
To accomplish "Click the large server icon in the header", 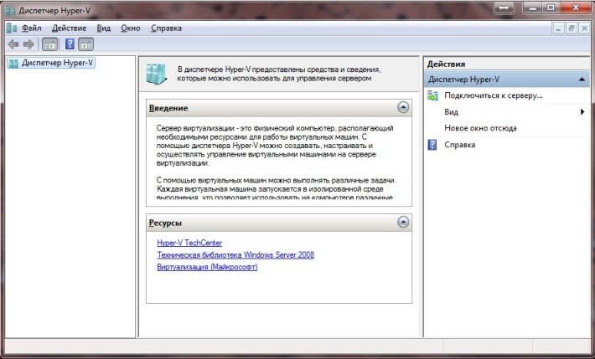I will [x=157, y=74].
